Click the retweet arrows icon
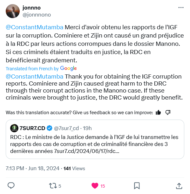This screenshot has height=194, width=190. [x=53, y=186]
